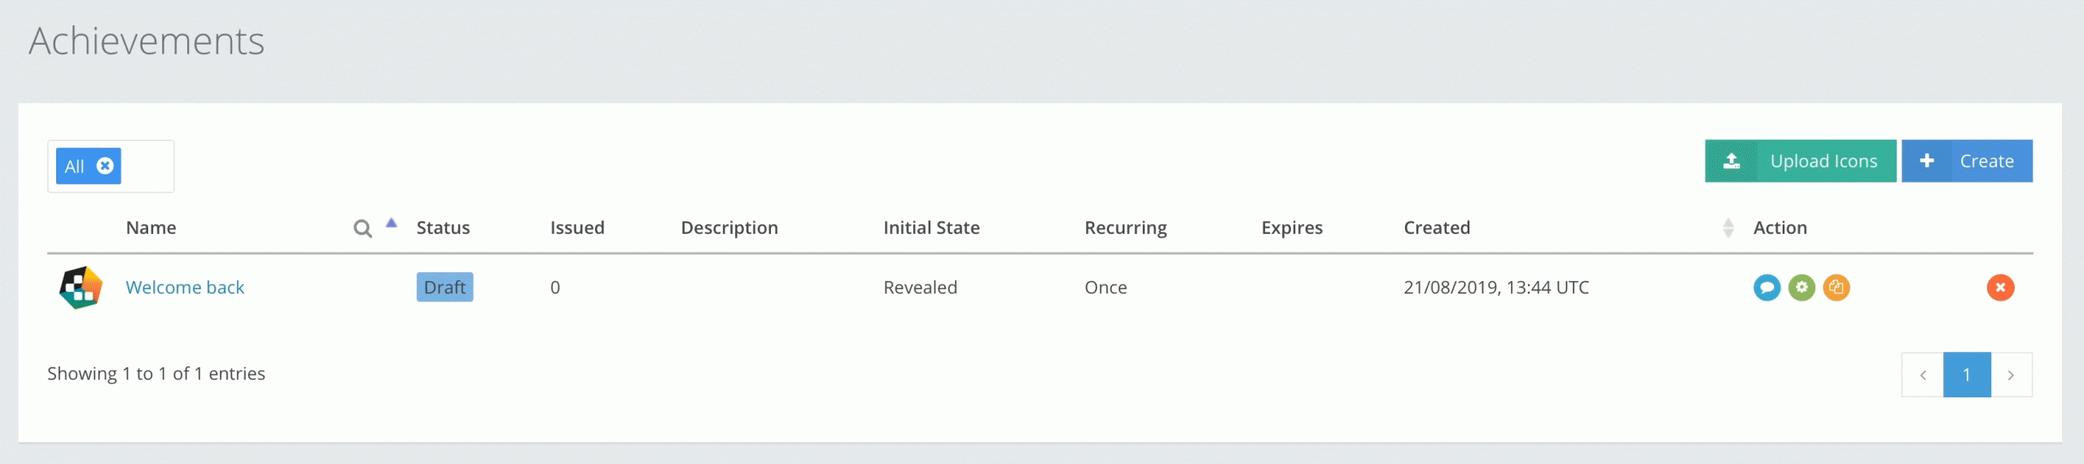The image size is (2084, 464).
Task: Click the Welcome back achievement badge image
Action: pyautogui.click(x=81, y=288)
